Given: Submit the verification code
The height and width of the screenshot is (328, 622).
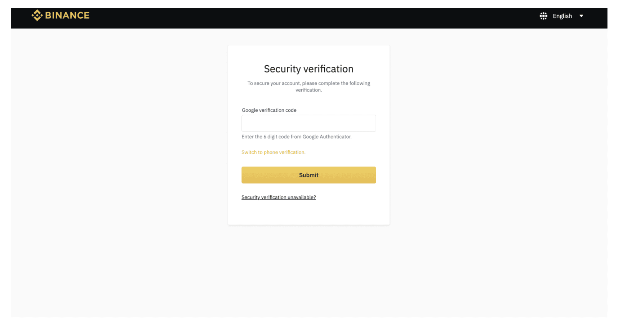Looking at the screenshot, I should click(309, 175).
